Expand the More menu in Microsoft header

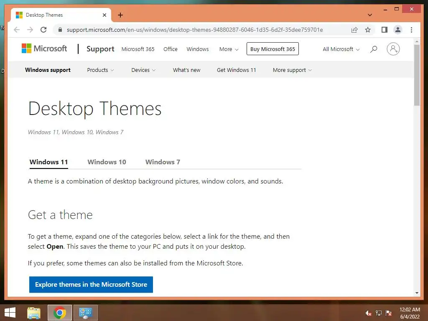click(229, 49)
